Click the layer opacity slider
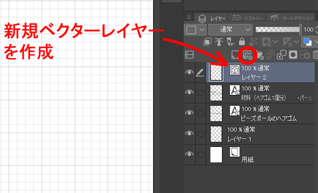 pos(278,30)
